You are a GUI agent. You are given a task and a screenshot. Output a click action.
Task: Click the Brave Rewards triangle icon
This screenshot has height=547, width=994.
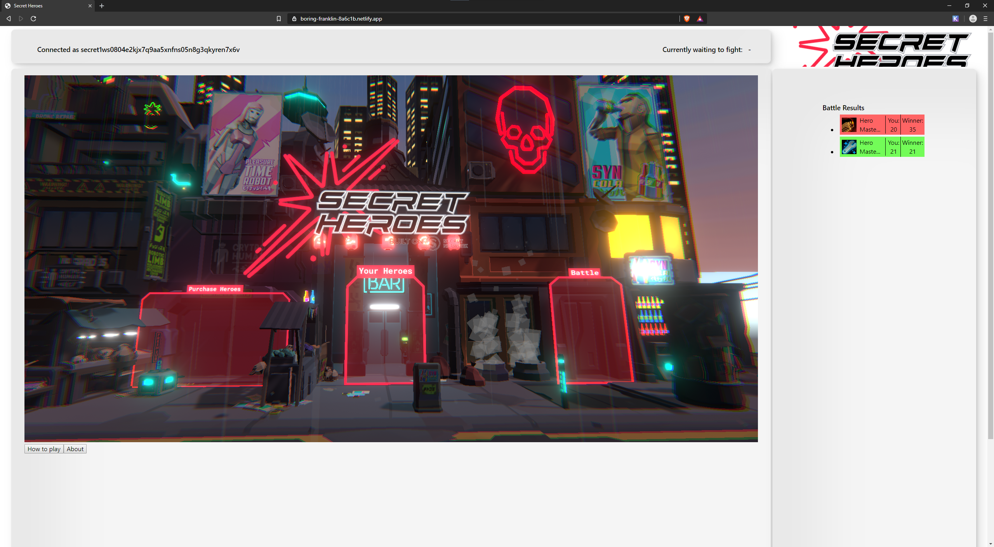point(700,19)
